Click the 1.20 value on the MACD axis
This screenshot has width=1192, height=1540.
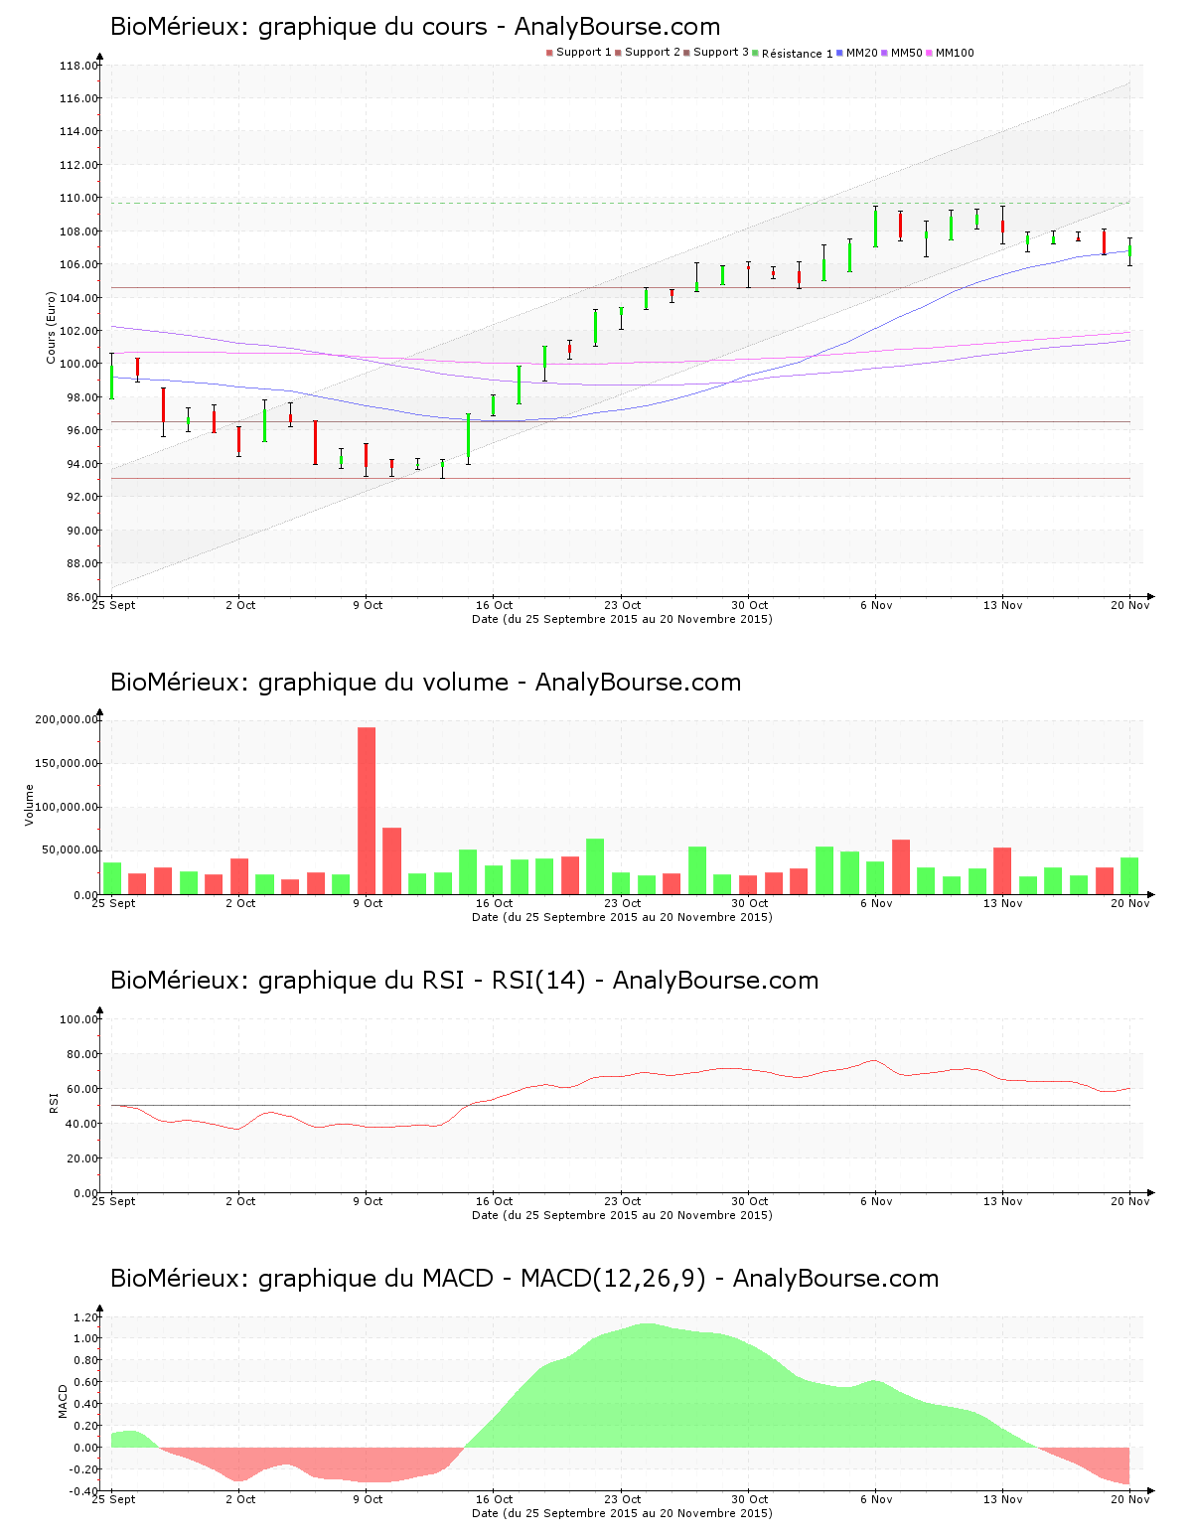tap(85, 1317)
